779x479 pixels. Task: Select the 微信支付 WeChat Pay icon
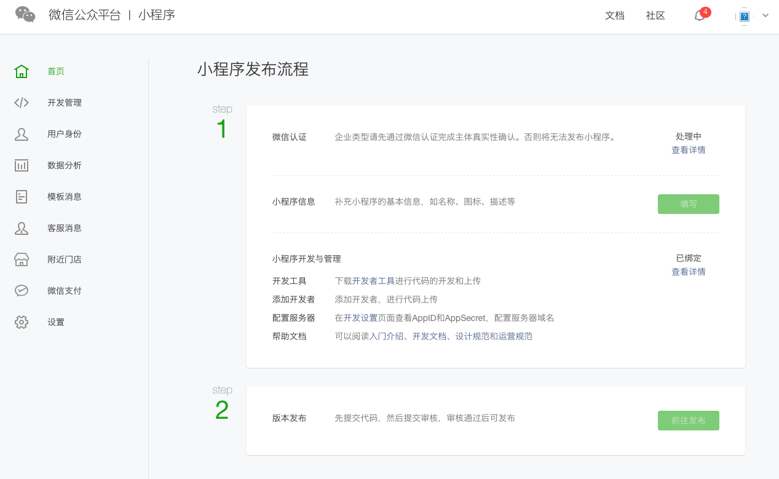pos(22,290)
